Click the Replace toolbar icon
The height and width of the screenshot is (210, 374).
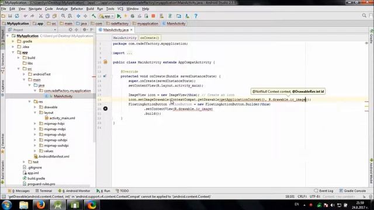(70, 16)
